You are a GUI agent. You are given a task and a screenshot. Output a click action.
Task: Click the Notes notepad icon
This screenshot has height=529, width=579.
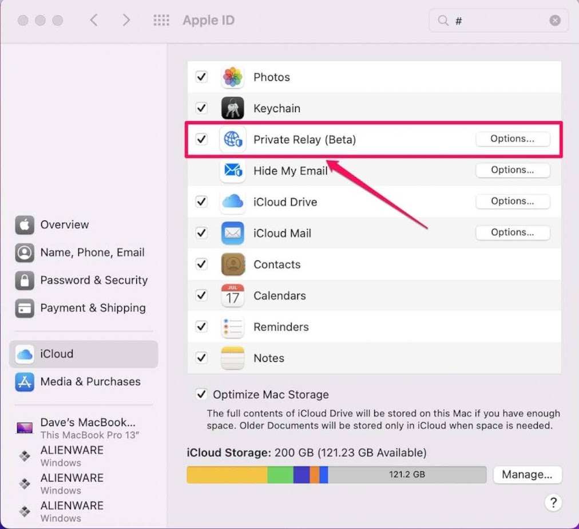233,358
